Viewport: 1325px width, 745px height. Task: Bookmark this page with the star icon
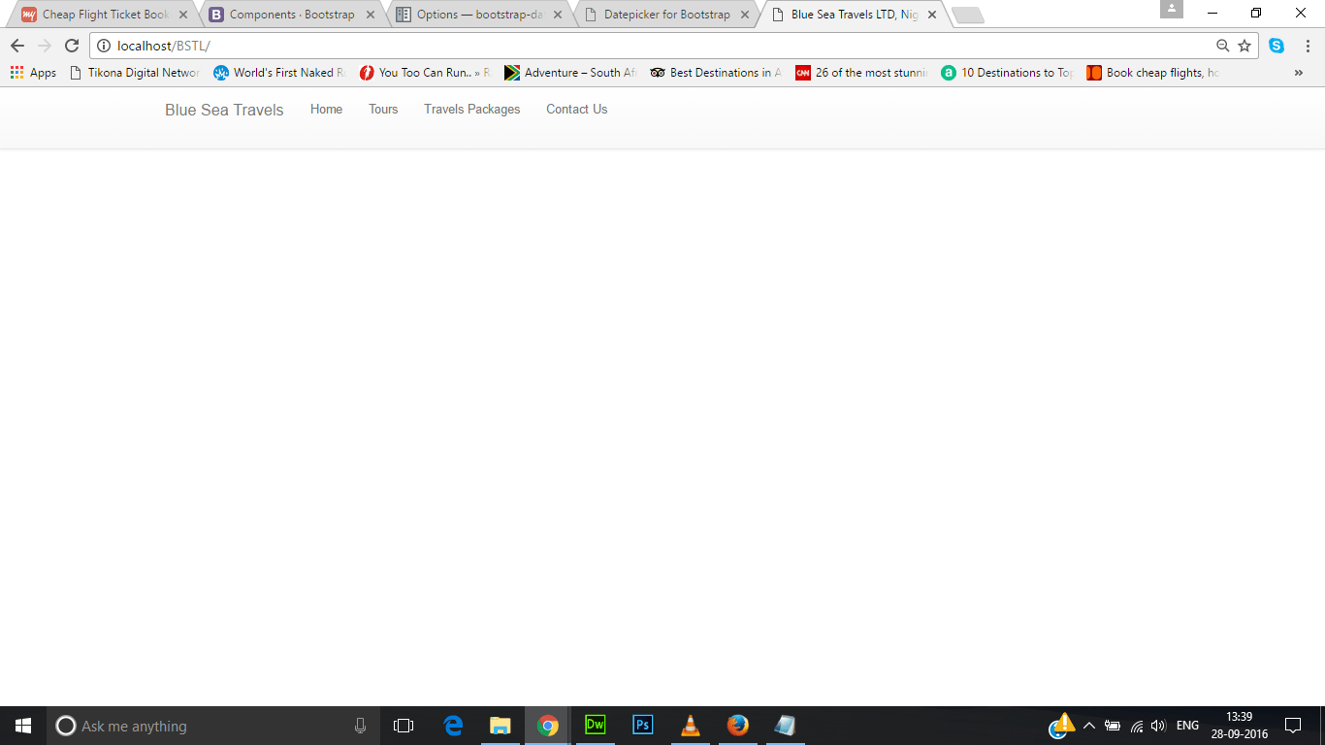1244,46
